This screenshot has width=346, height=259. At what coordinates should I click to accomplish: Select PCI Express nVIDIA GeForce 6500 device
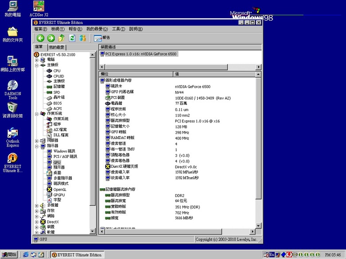point(141,54)
